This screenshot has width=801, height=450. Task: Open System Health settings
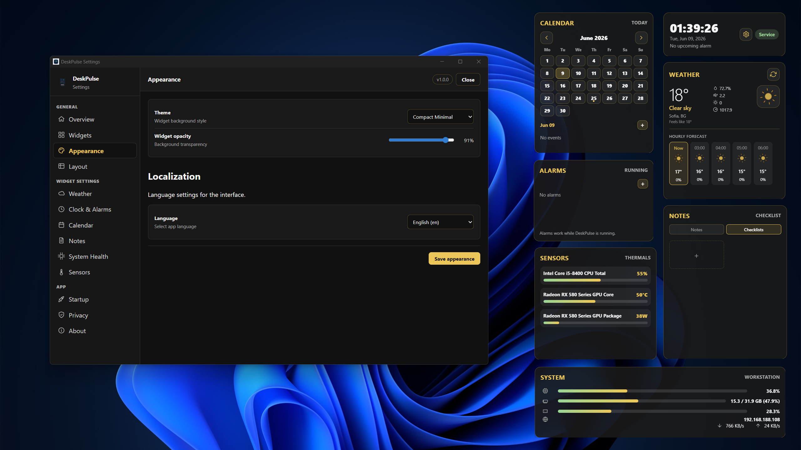[x=95, y=257]
